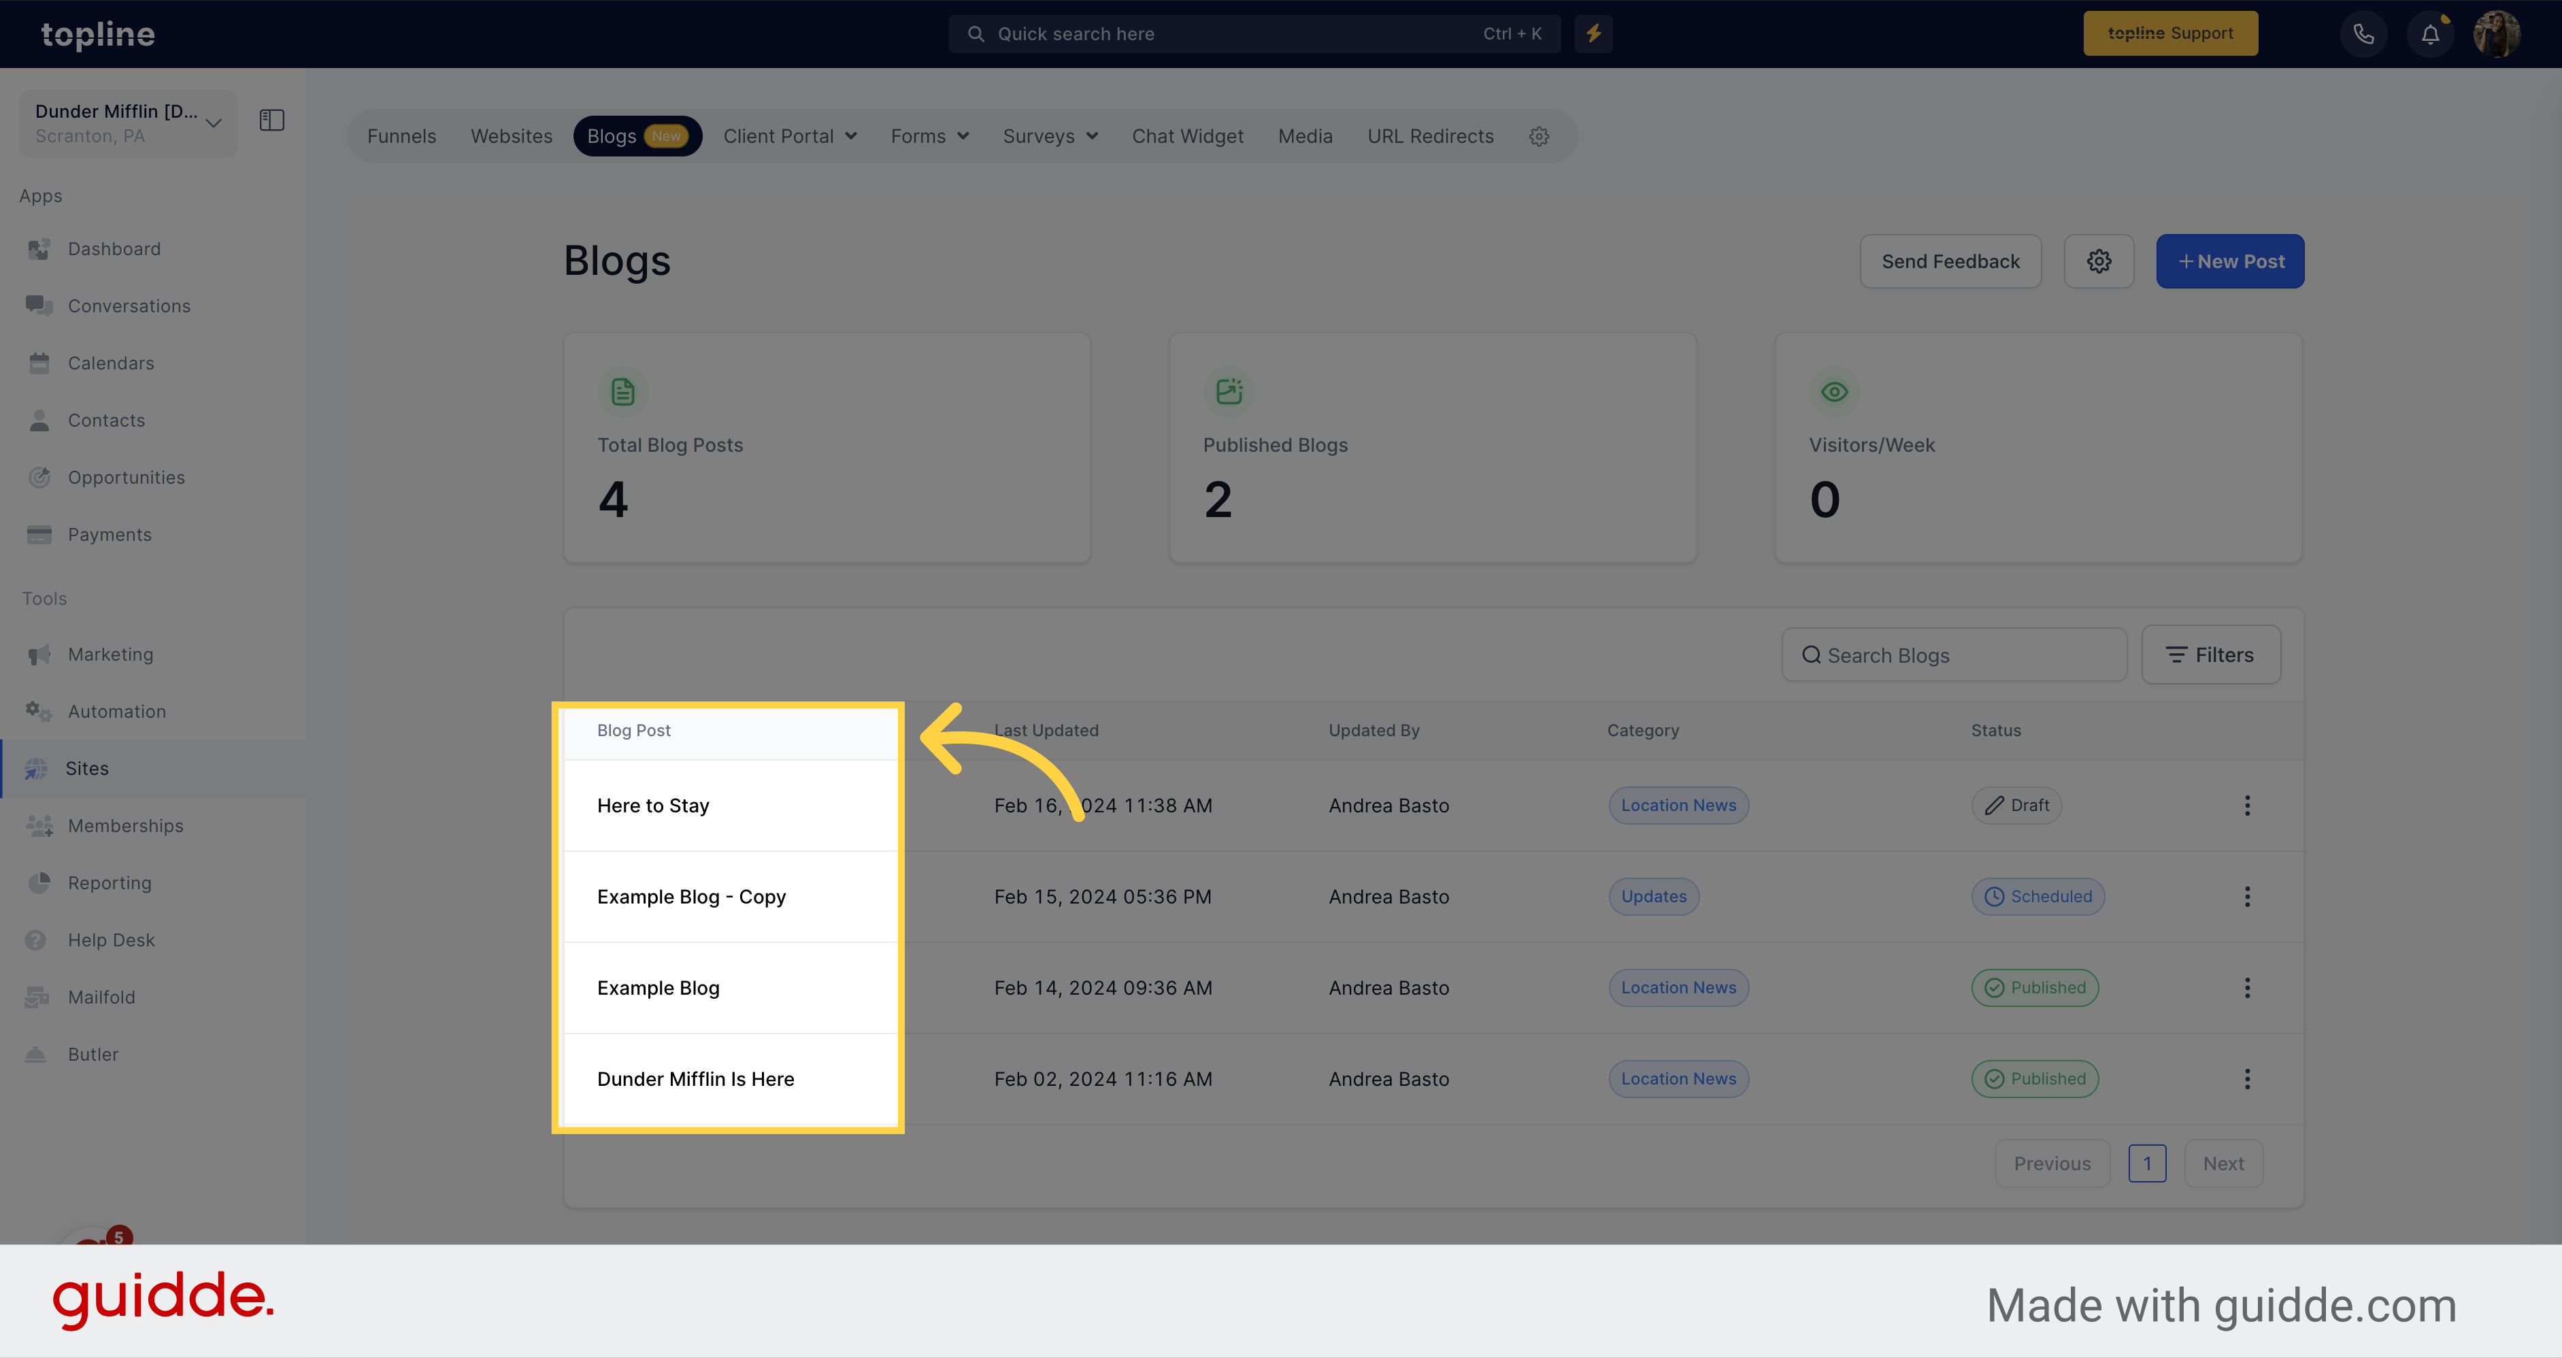Open actions menu for Example Blog - Copy row
This screenshot has height=1358, width=2562.
pos(2247,897)
